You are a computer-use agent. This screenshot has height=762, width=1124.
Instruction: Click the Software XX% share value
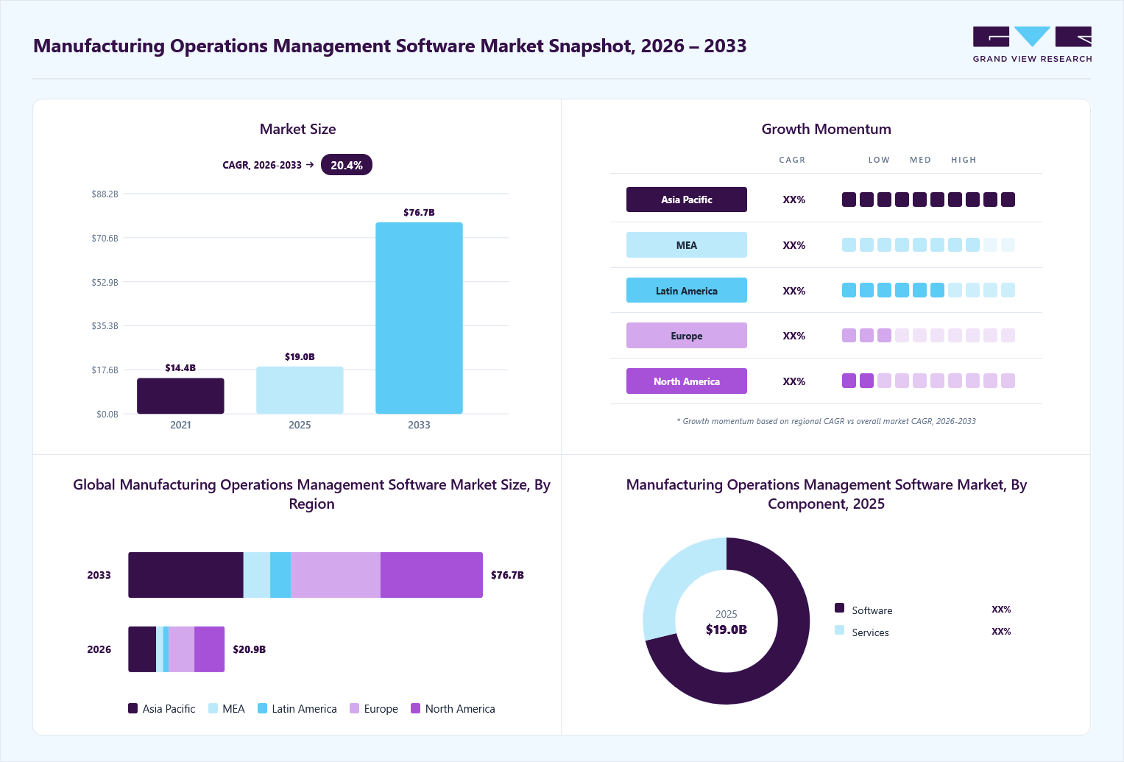tap(1001, 610)
